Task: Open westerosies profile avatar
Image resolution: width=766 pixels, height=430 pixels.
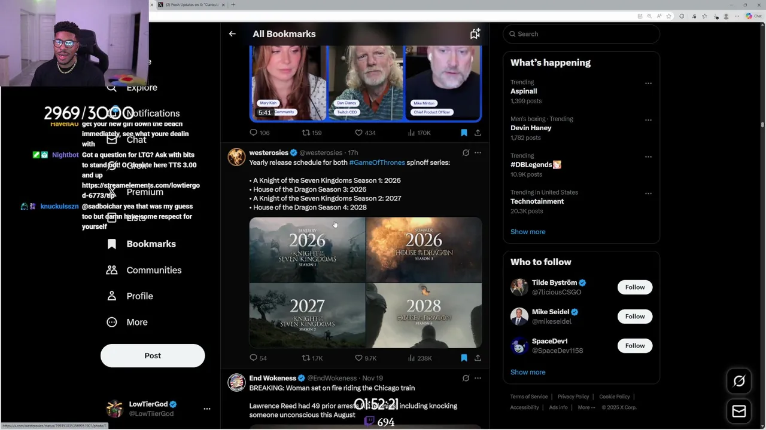Action: pyautogui.click(x=236, y=157)
